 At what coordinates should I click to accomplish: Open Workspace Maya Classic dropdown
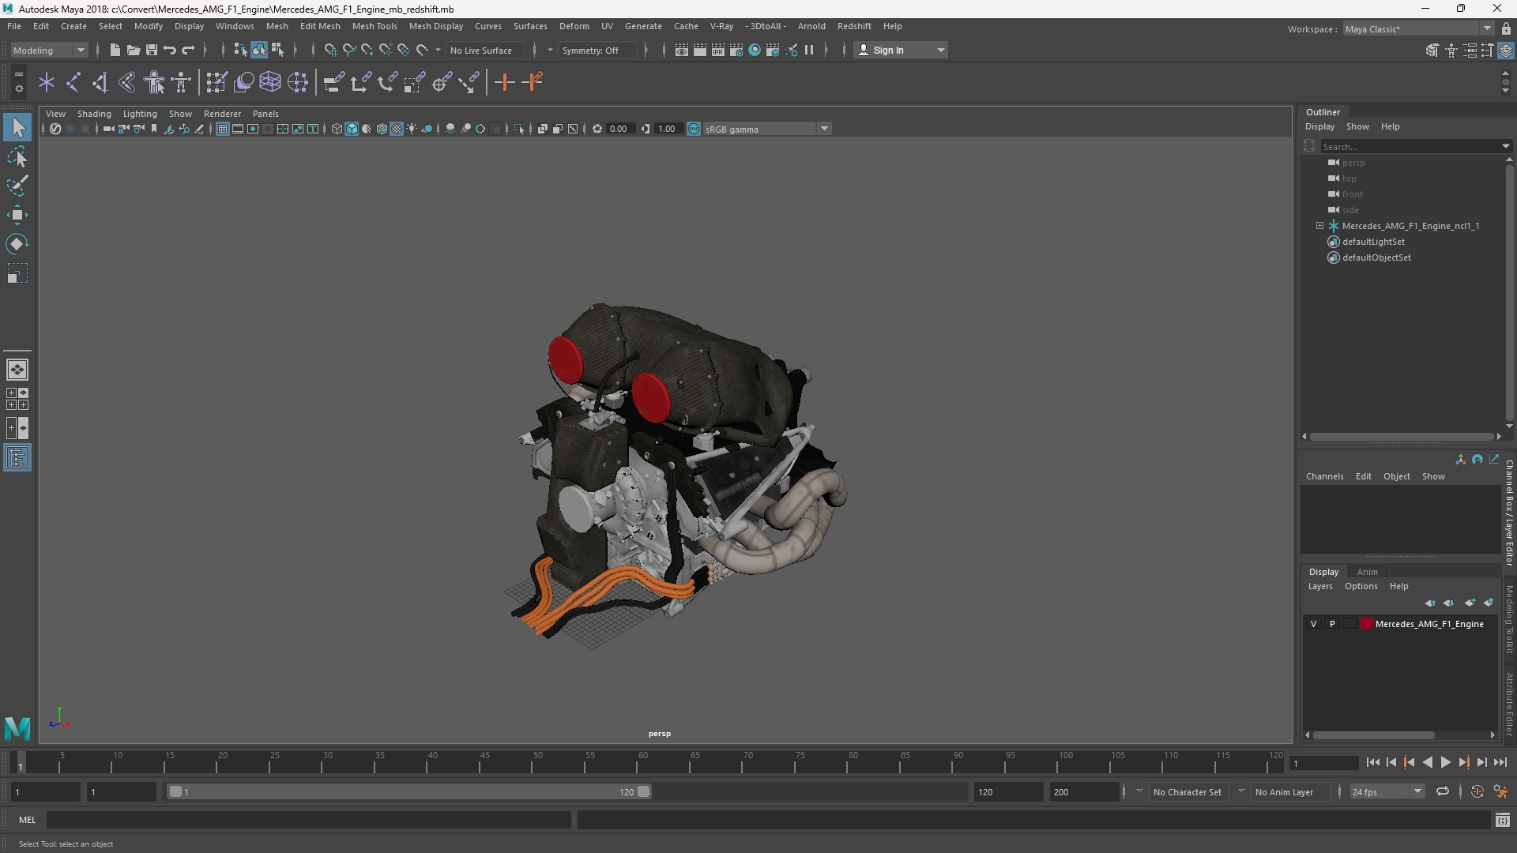[1418, 28]
